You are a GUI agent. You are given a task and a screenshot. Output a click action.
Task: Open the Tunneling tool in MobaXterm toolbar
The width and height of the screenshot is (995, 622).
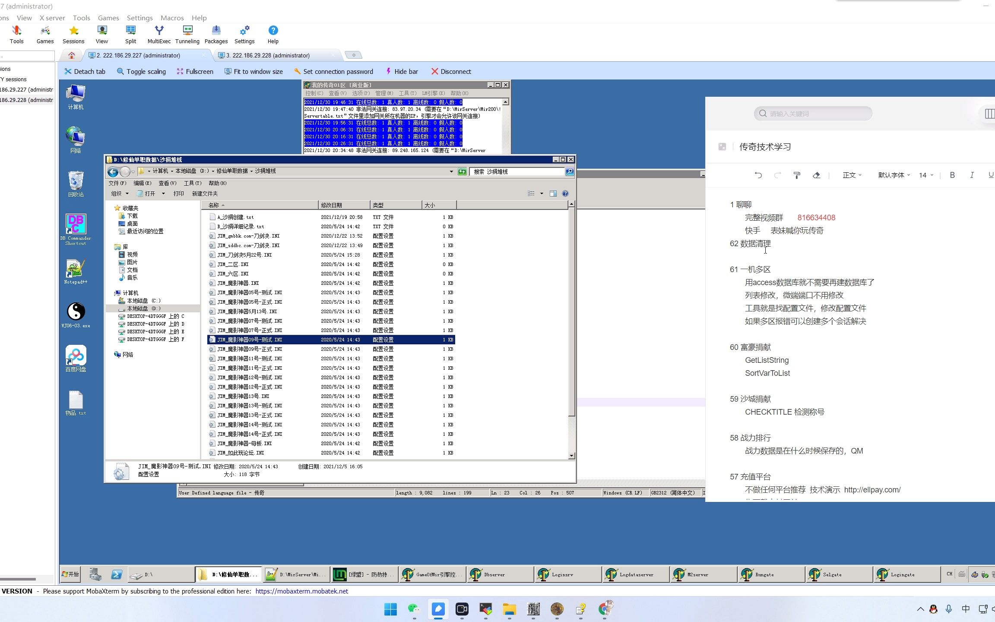click(187, 34)
